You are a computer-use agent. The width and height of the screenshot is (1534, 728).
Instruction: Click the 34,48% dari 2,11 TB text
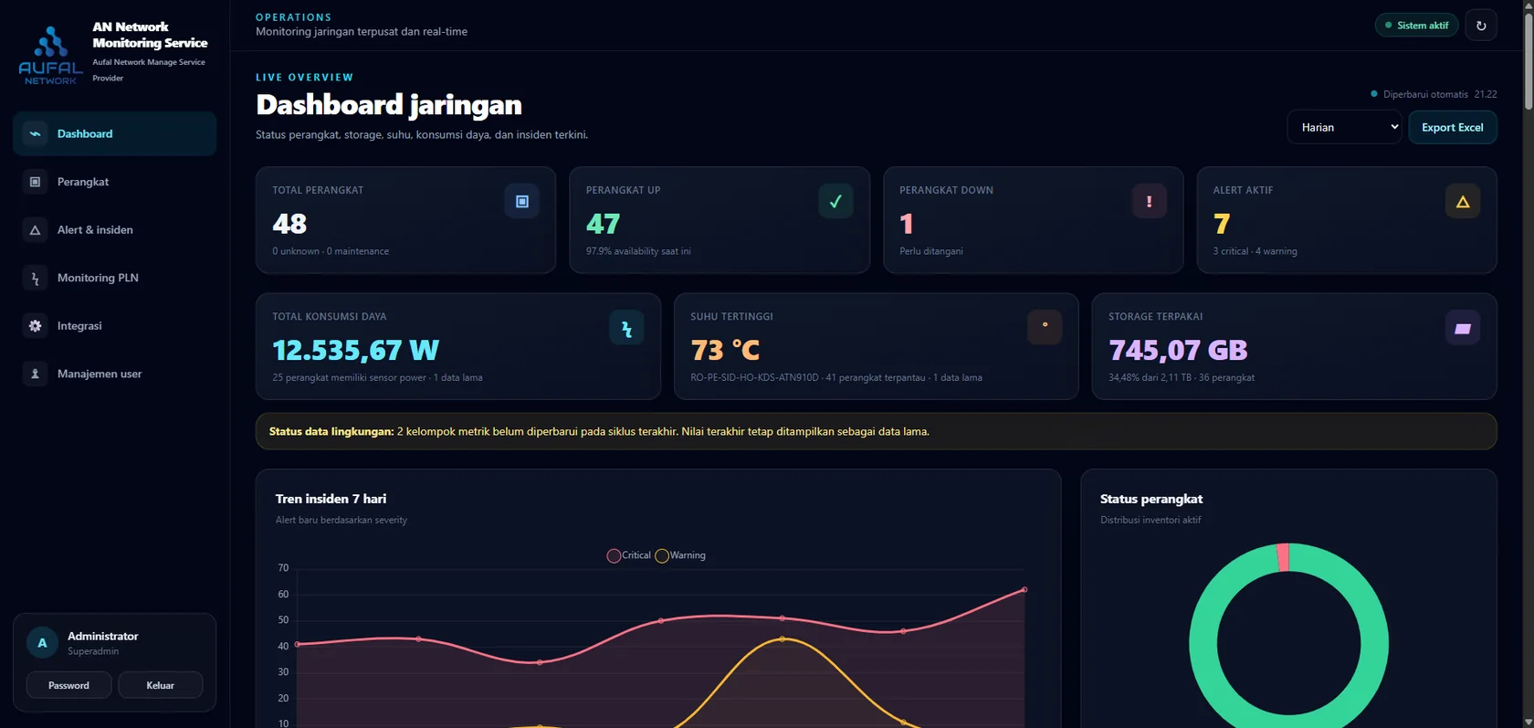(1150, 377)
